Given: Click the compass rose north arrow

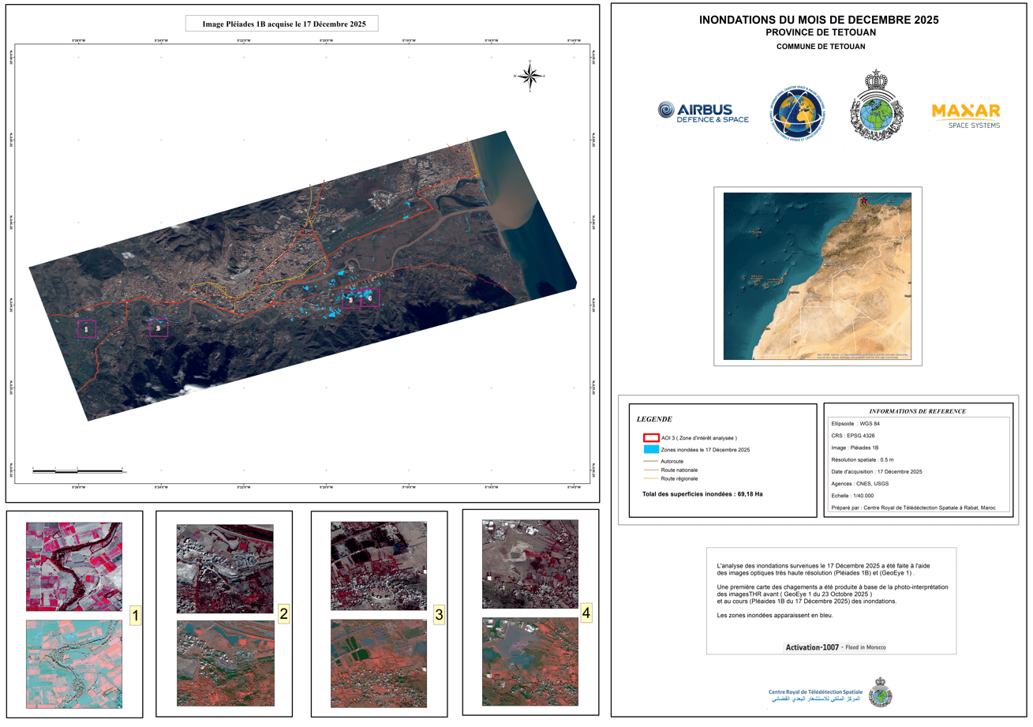Looking at the screenshot, I should pos(530,77).
